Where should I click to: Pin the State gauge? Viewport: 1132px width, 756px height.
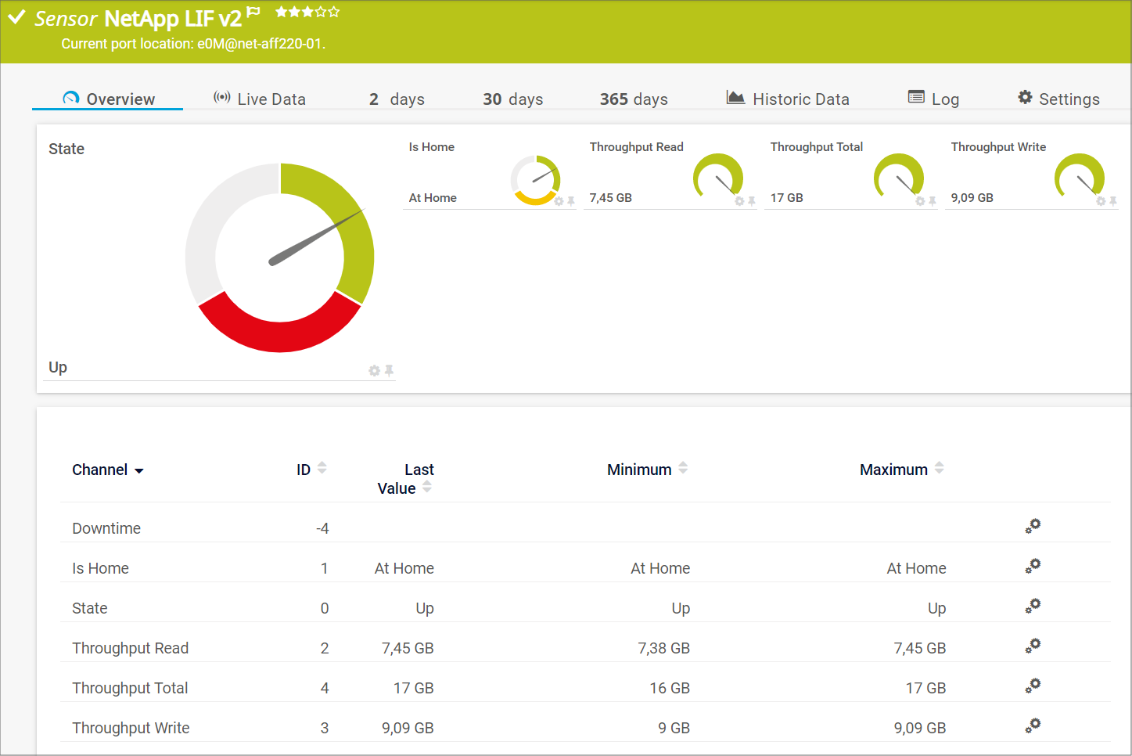tap(389, 370)
